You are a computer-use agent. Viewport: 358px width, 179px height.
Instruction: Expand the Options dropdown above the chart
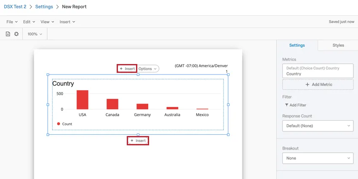147,69
